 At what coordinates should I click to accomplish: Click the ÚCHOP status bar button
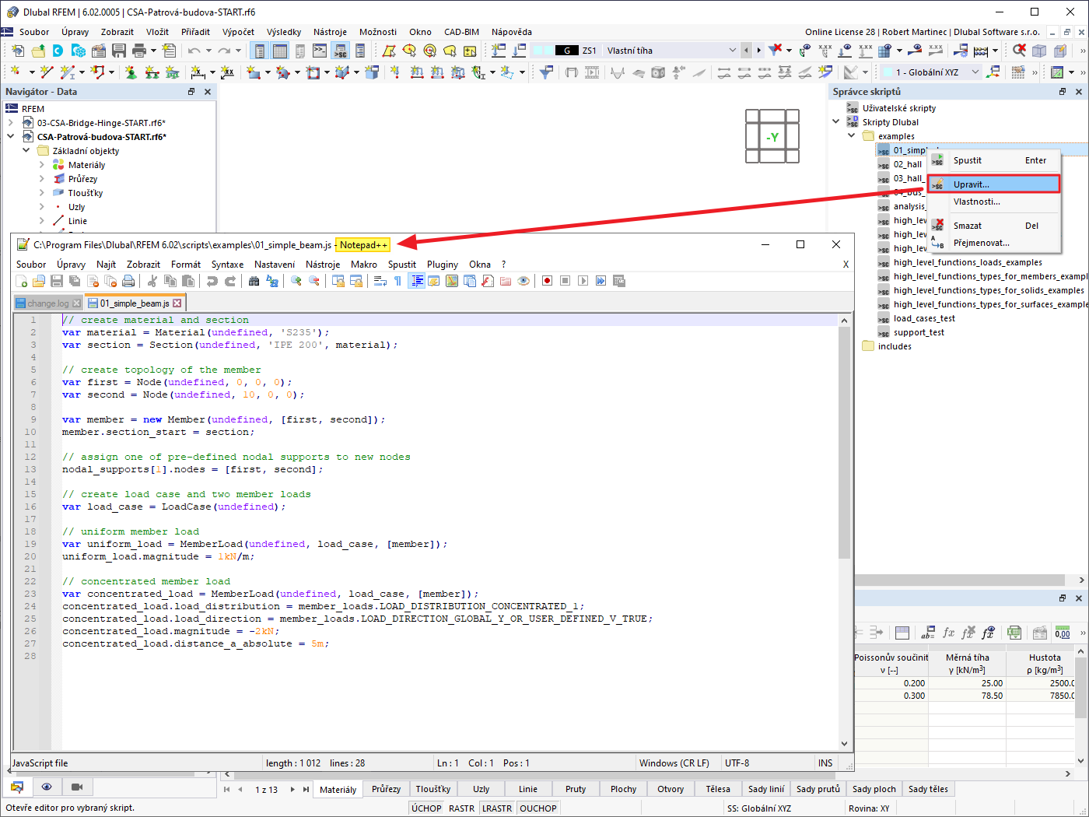tap(426, 808)
